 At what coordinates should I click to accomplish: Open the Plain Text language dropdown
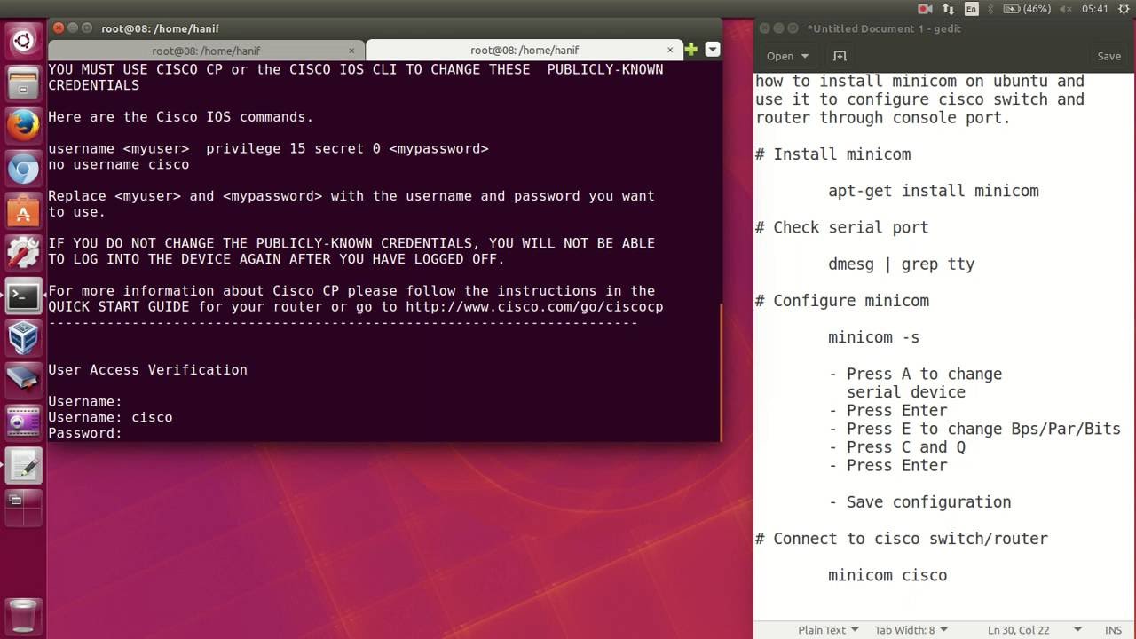click(828, 630)
